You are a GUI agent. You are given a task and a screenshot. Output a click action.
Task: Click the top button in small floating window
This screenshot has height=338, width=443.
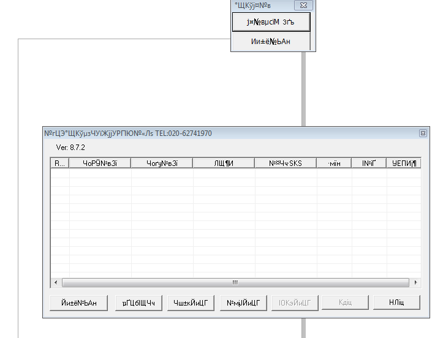[271, 22]
